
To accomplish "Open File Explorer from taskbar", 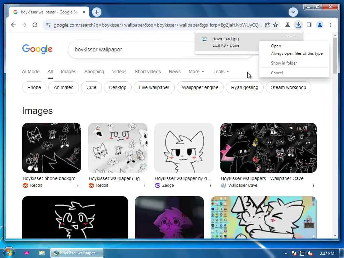I will (42, 253).
